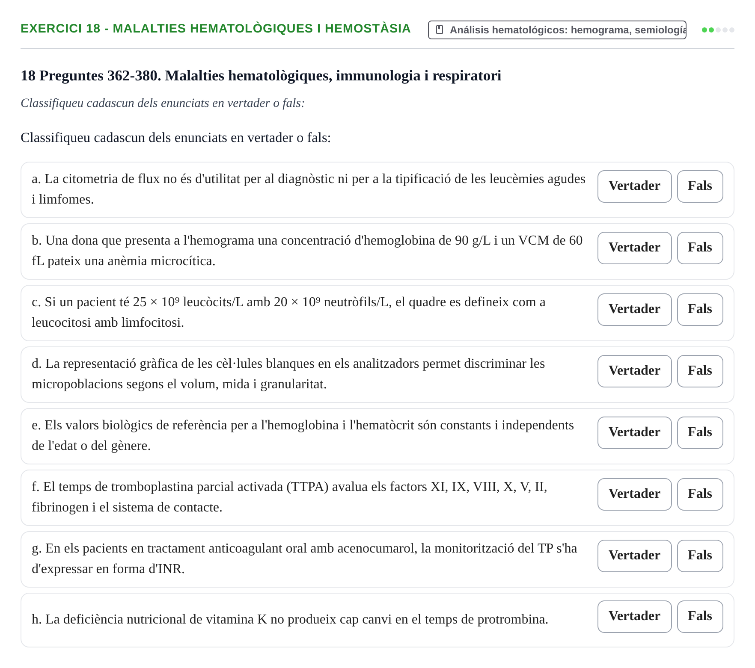
Task: Mark statement a (citometria de flux) as Fals
Action: (700, 186)
